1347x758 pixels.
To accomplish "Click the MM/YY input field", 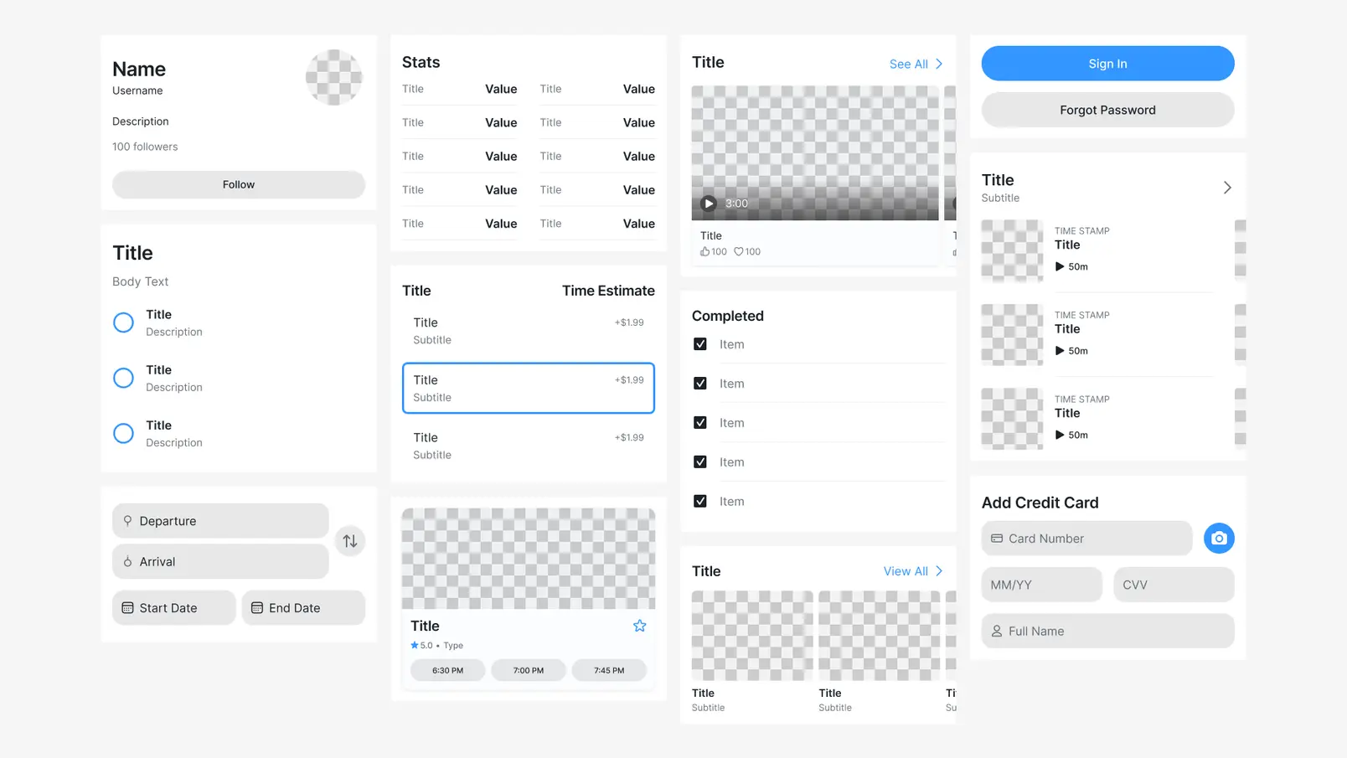I will (x=1041, y=584).
